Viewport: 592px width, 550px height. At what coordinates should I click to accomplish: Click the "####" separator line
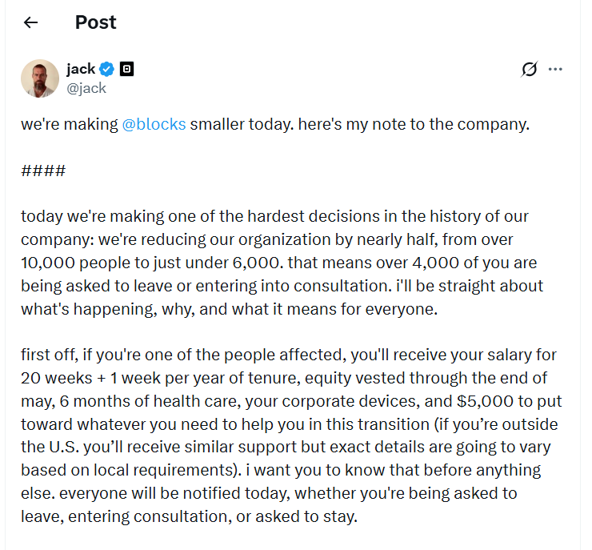click(x=43, y=171)
